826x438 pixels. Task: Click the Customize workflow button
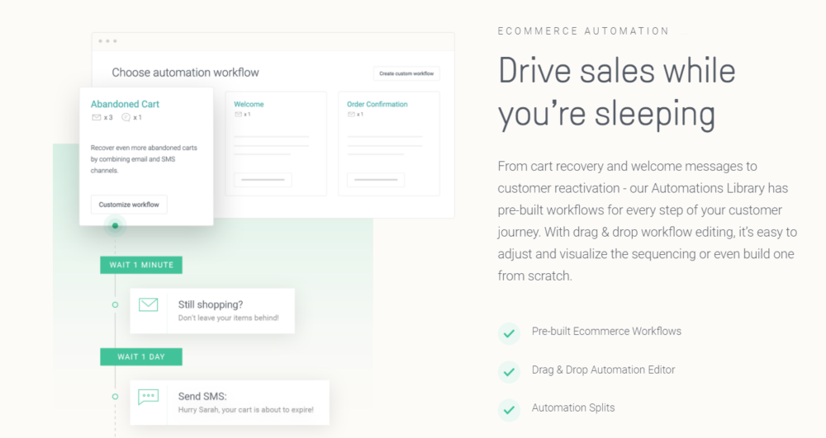tap(129, 205)
